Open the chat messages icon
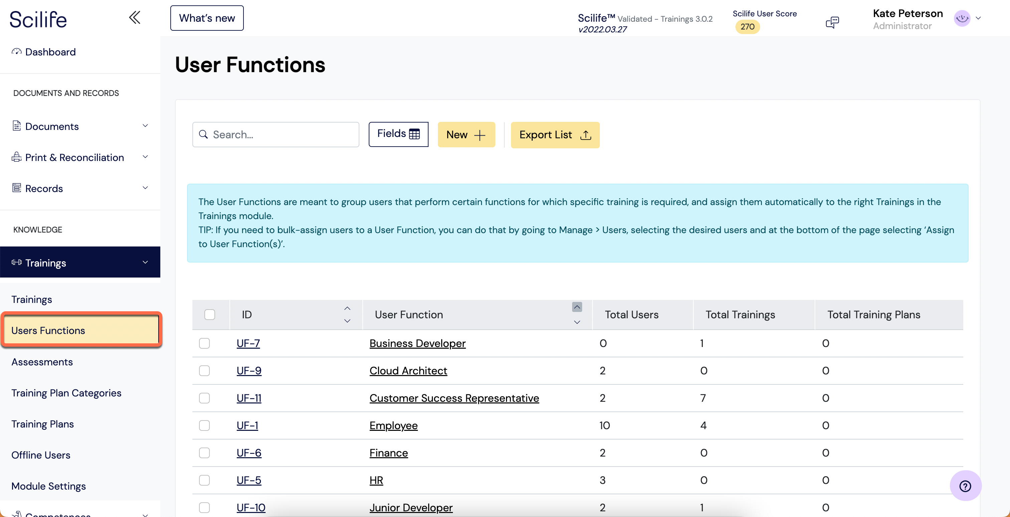Viewport: 1010px width, 517px height. [x=832, y=22]
